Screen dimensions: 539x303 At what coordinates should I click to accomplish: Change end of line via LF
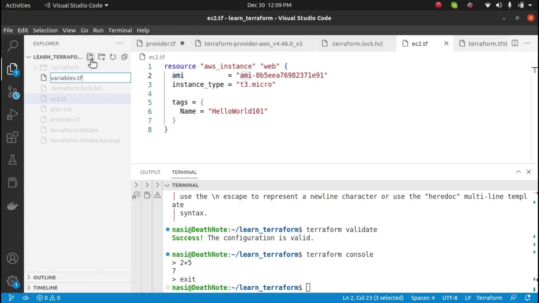(x=468, y=298)
